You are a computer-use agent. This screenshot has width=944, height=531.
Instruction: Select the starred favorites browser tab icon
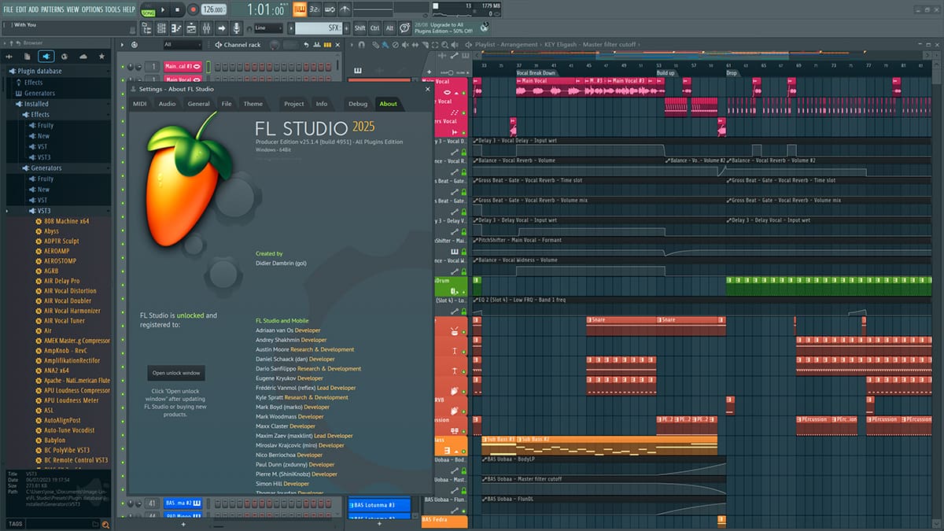pyautogui.click(x=101, y=57)
